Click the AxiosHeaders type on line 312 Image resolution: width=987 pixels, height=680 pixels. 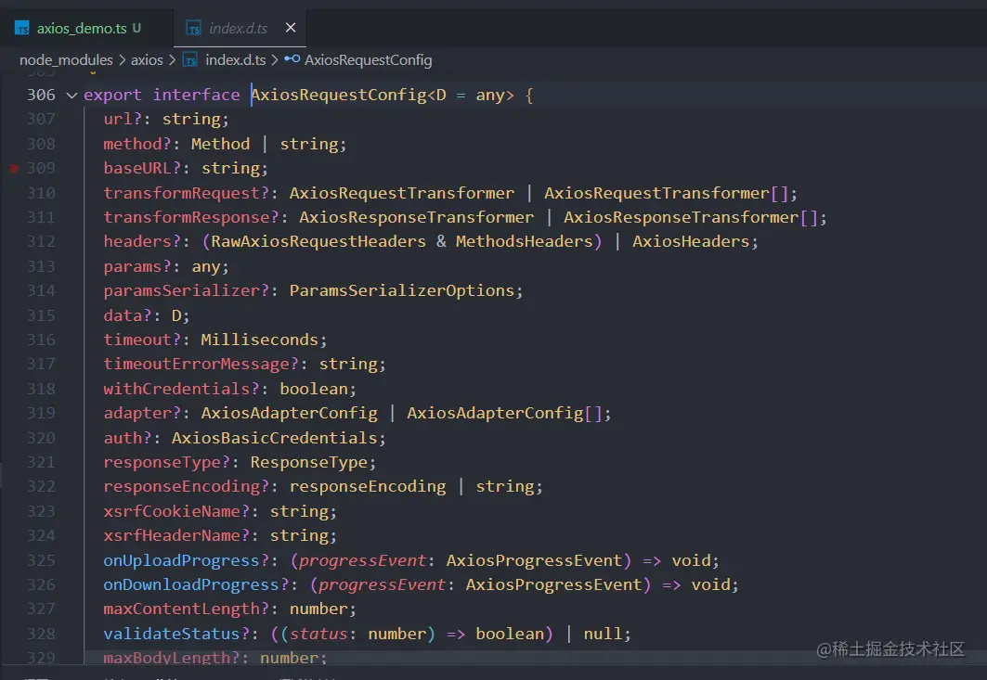pos(691,241)
